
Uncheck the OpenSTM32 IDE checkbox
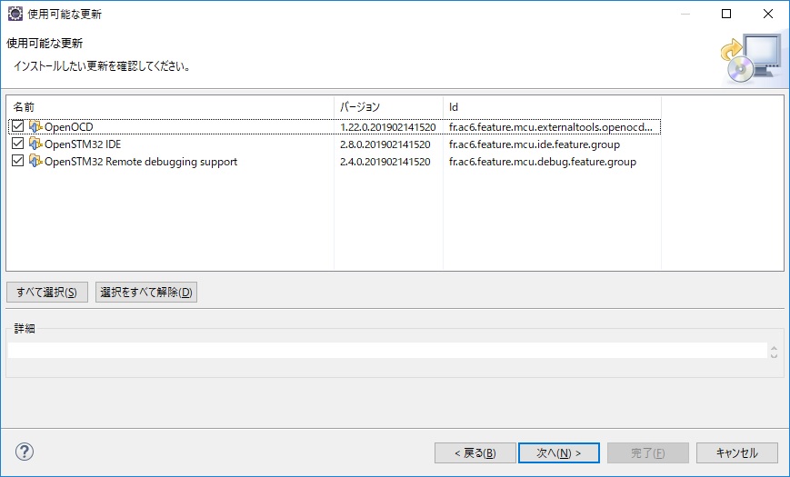point(17,144)
